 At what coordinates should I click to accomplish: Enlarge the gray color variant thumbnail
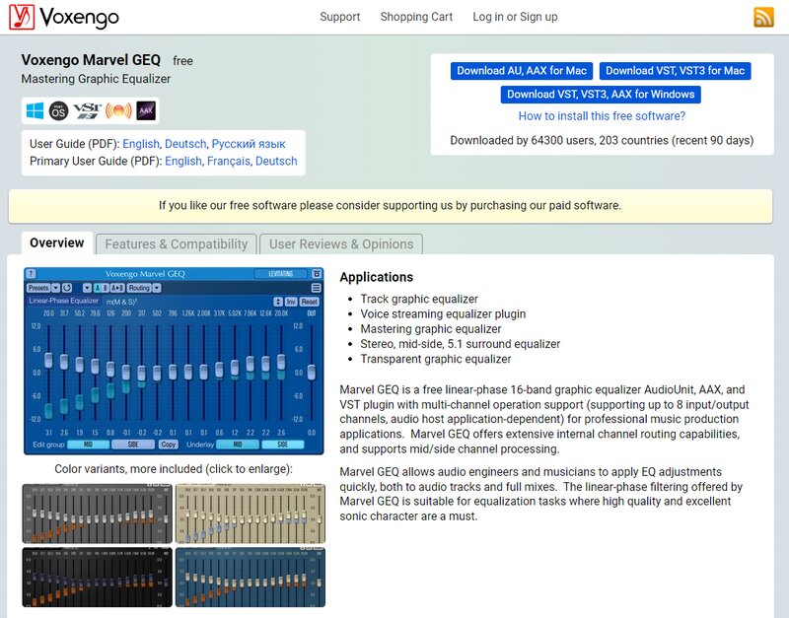(97, 514)
